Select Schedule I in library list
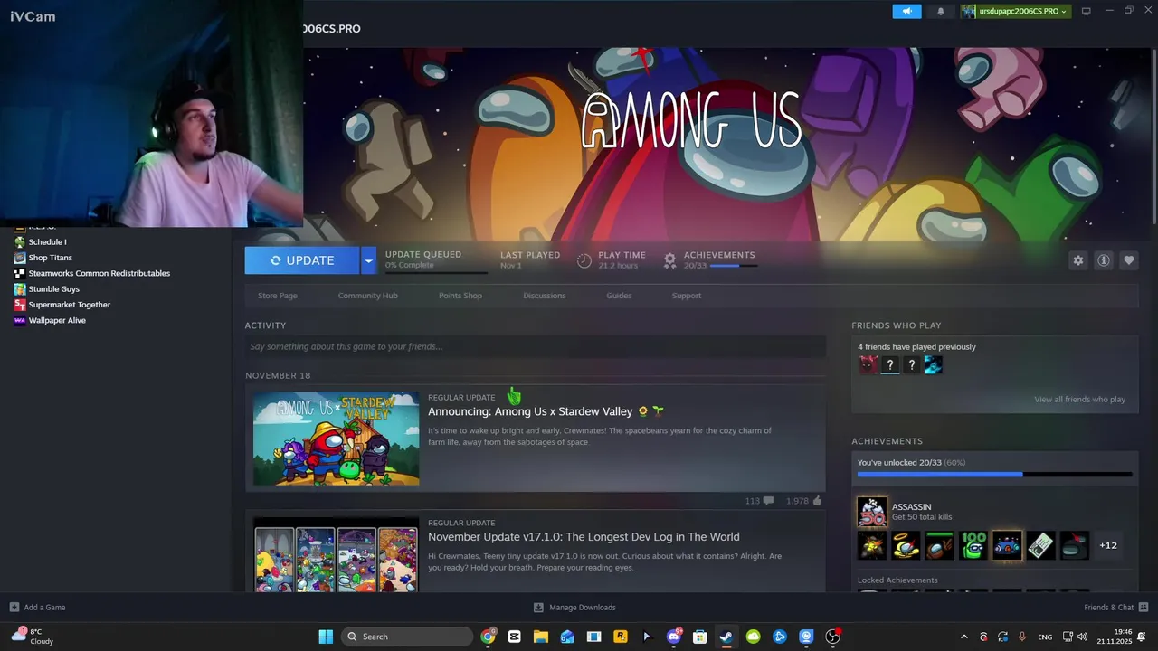The height and width of the screenshot is (651, 1158). [47, 242]
